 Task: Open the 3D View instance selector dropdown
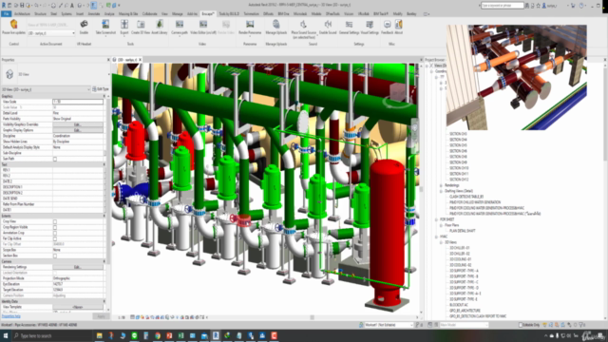46,89
